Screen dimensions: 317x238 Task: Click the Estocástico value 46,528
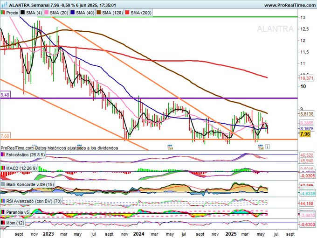[307, 155]
